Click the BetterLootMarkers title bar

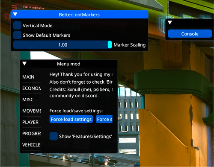(x=79, y=15)
